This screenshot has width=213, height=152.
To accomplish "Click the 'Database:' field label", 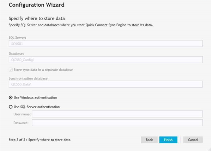I will pyautogui.click(x=16, y=54).
